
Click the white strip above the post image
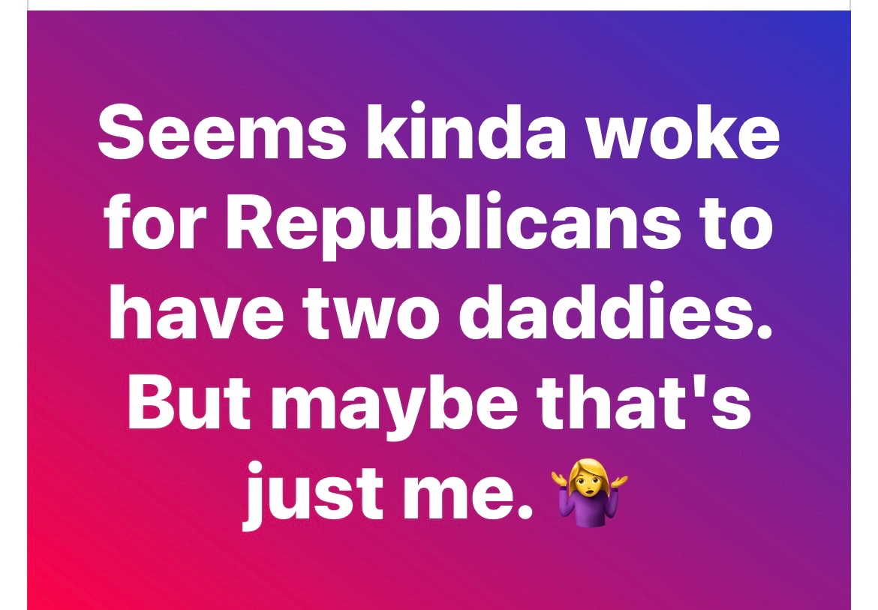click(439, 5)
